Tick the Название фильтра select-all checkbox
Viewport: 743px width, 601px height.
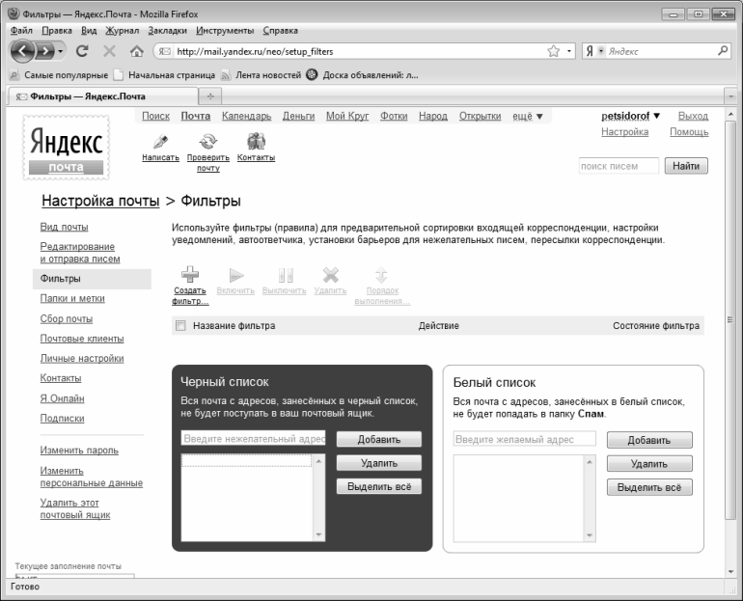pos(180,325)
